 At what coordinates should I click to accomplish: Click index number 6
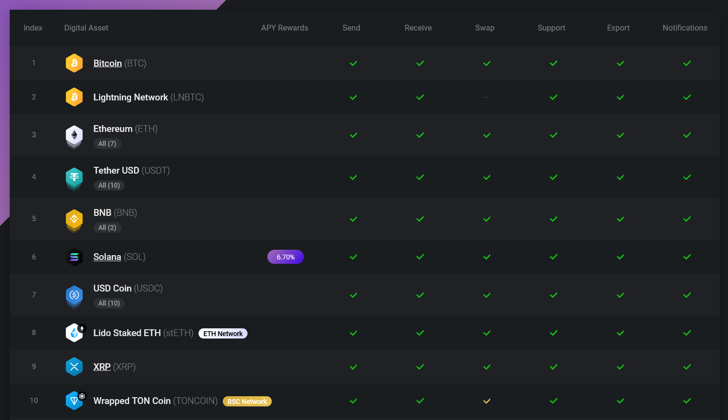(34, 257)
